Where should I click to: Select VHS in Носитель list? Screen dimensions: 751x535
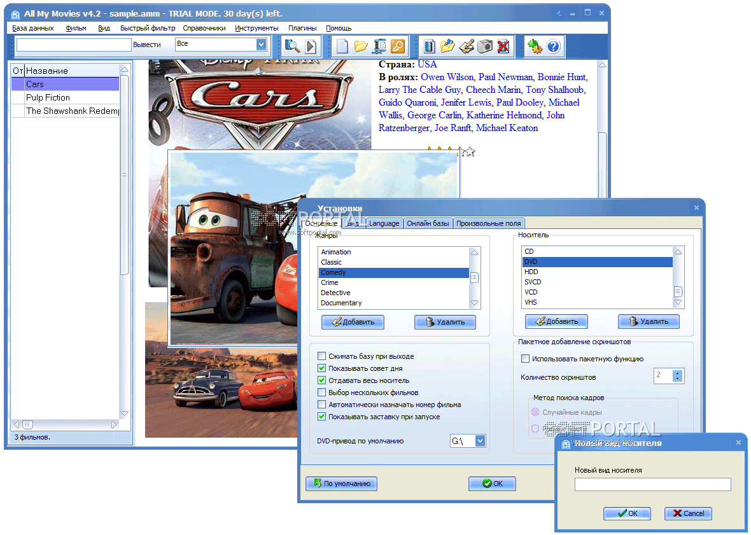597,302
